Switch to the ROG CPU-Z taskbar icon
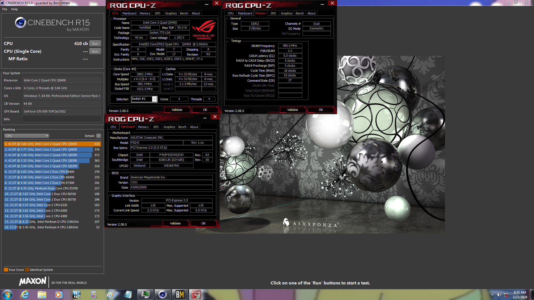 coord(196,294)
